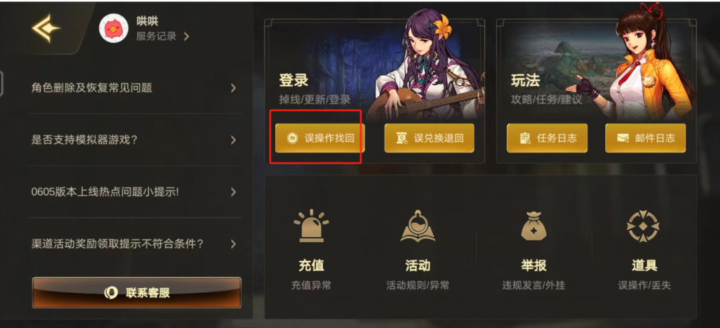The height and width of the screenshot is (328, 720).
Task: Open 0605版本上线热点问题小提示 entry
Action: point(135,192)
